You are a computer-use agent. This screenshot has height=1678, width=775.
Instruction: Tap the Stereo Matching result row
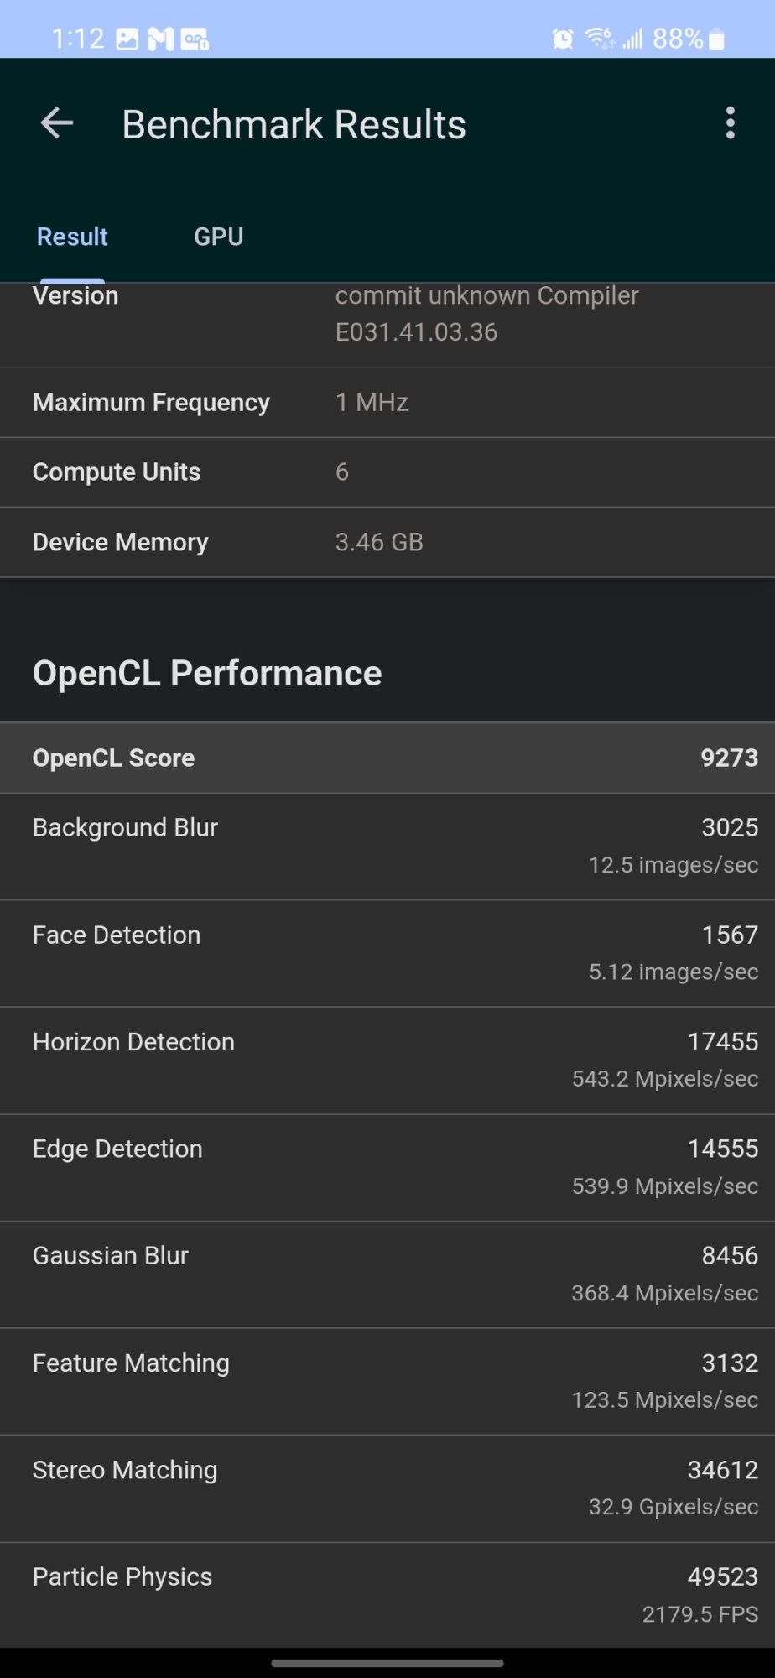[x=387, y=1488]
